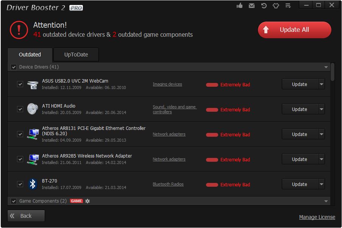Screen dimensions: 342x228
Task: Open Network adapters link for Atheros AR8131
Action: click(169, 134)
